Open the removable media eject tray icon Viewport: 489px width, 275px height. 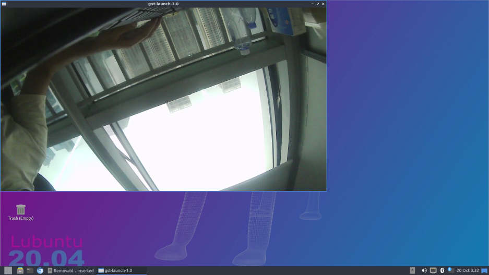tap(412, 270)
